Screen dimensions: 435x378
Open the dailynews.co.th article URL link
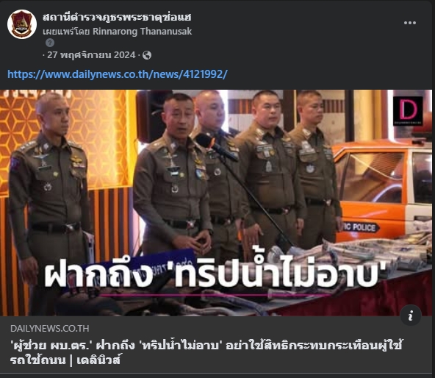click(118, 74)
